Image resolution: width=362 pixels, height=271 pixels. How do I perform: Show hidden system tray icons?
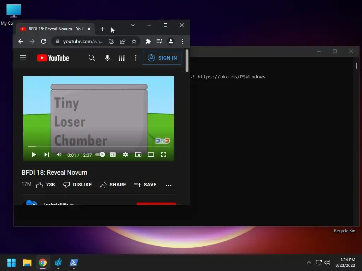309,263
